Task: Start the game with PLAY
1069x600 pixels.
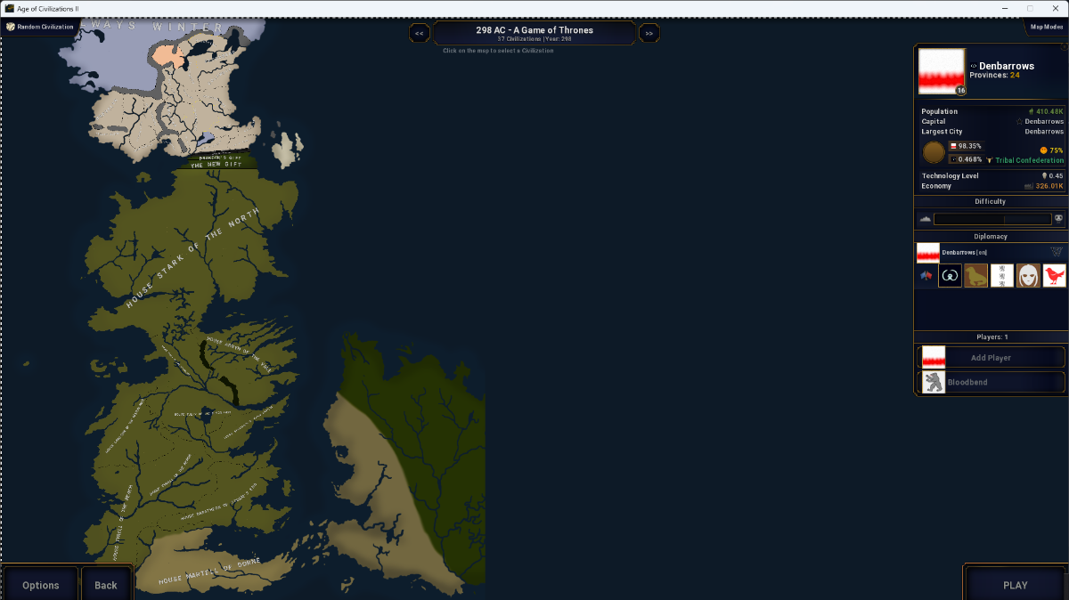Action: point(1016,585)
